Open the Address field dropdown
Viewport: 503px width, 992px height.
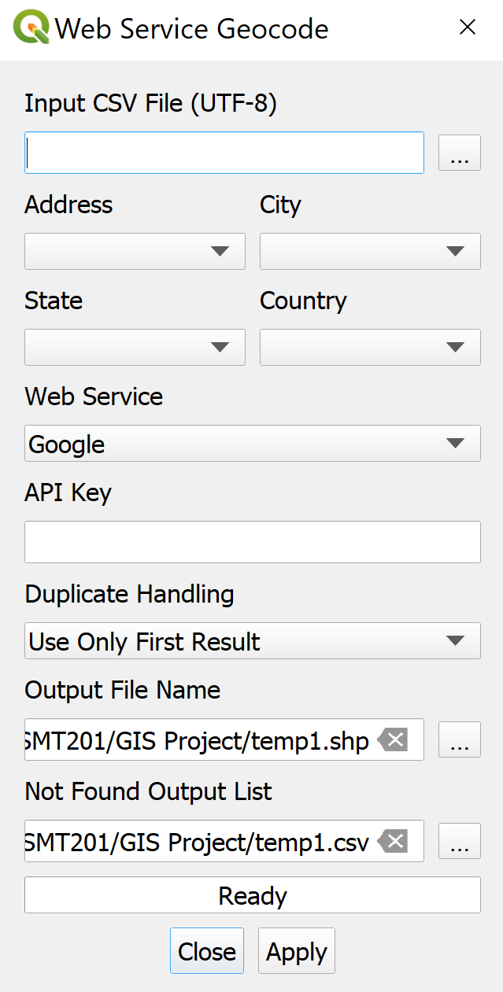click(135, 252)
